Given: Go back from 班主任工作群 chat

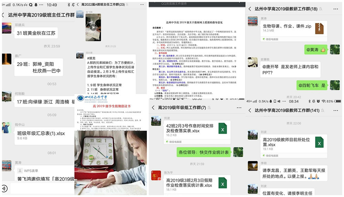Looking at the screenshot, I should [x=3, y=15].
